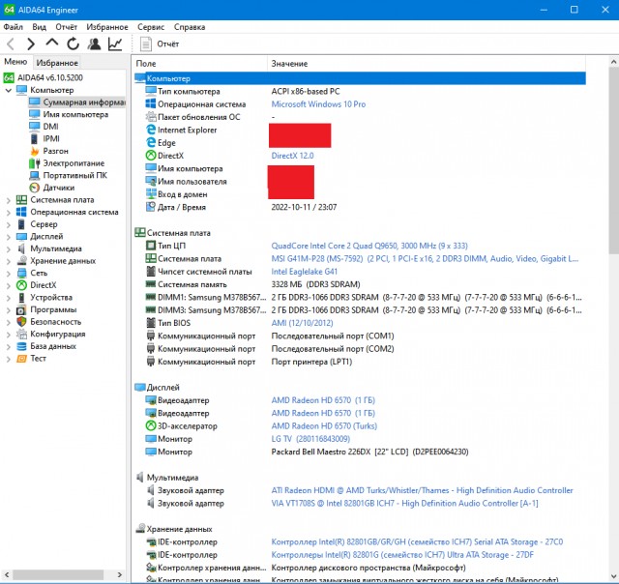Expand the DirectX tree node
Image resolution: width=619 pixels, height=584 pixels.
[9, 285]
